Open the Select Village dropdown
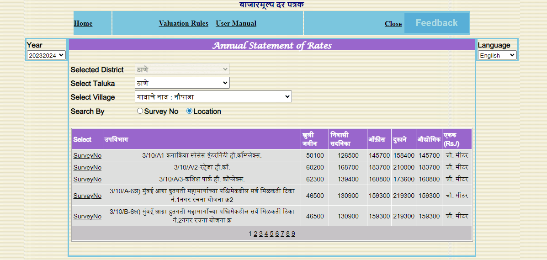This screenshot has width=547, height=260. [x=213, y=97]
